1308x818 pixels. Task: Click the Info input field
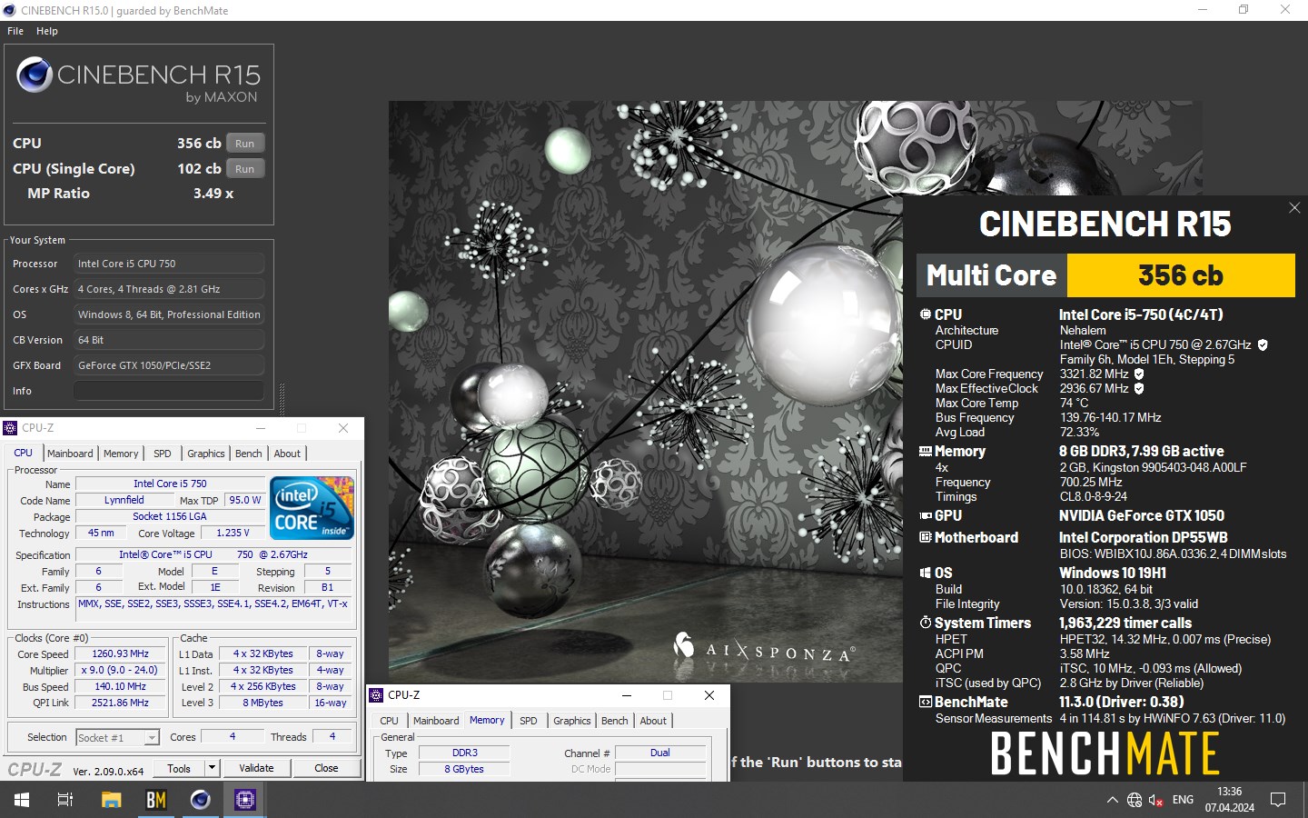[x=169, y=391]
